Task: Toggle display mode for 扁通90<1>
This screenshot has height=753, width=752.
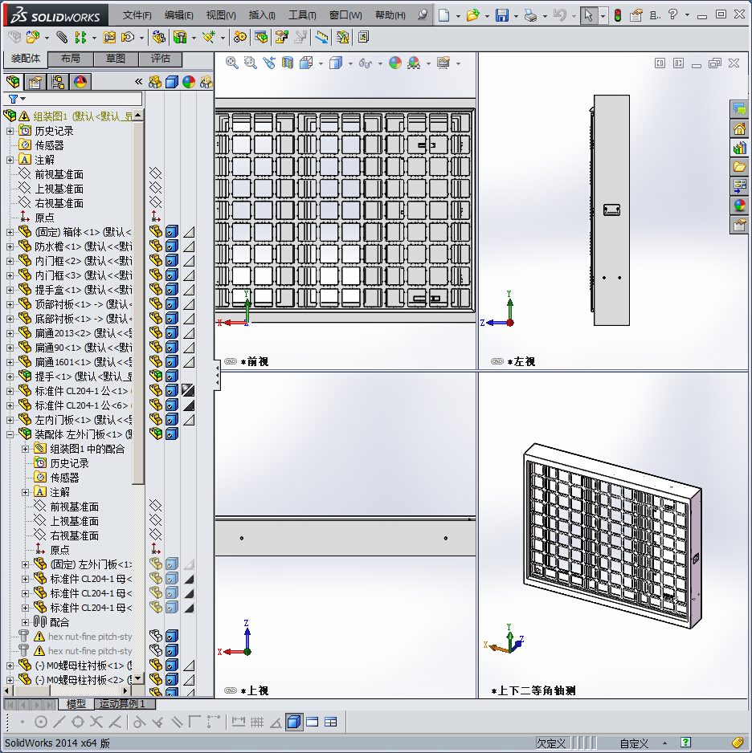Action: 172,348
